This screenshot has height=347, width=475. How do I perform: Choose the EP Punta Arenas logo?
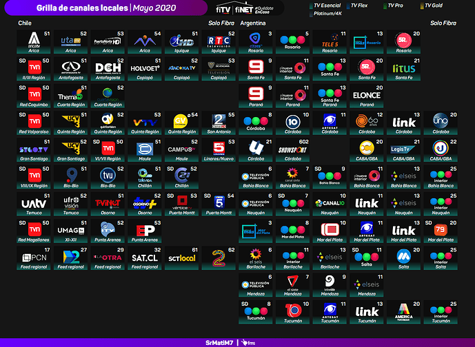point(145,231)
